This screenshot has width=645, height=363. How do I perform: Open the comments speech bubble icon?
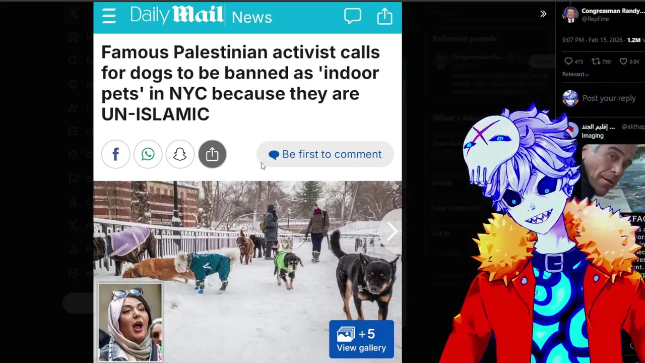(353, 16)
